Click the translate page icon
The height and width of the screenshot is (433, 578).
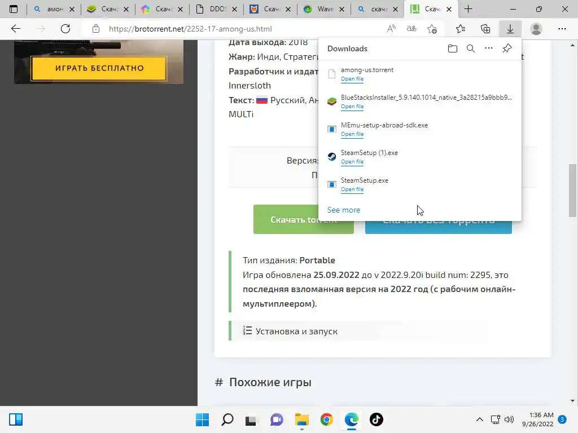[x=411, y=29]
